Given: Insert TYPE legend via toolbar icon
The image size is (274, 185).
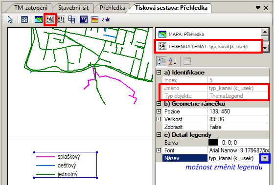Looking at the screenshot, I should (61, 19).
